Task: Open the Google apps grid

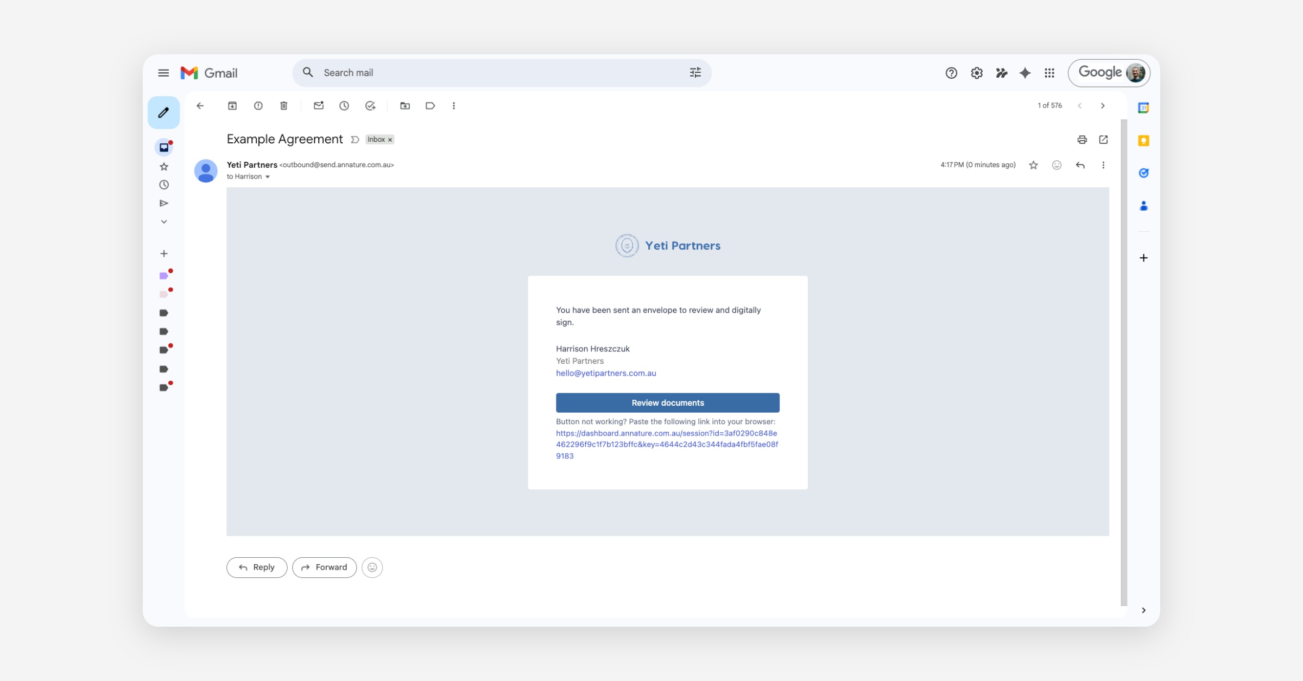Action: [1049, 73]
